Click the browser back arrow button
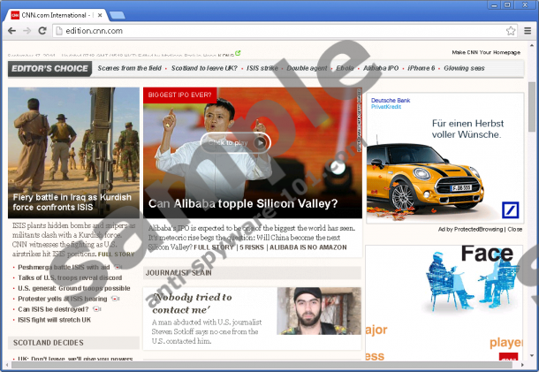The height and width of the screenshot is (372, 539). [11, 31]
